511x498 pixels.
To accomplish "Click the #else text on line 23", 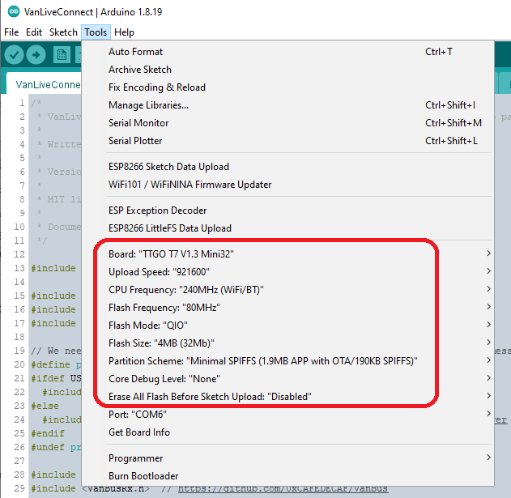I will pyautogui.click(x=45, y=406).
